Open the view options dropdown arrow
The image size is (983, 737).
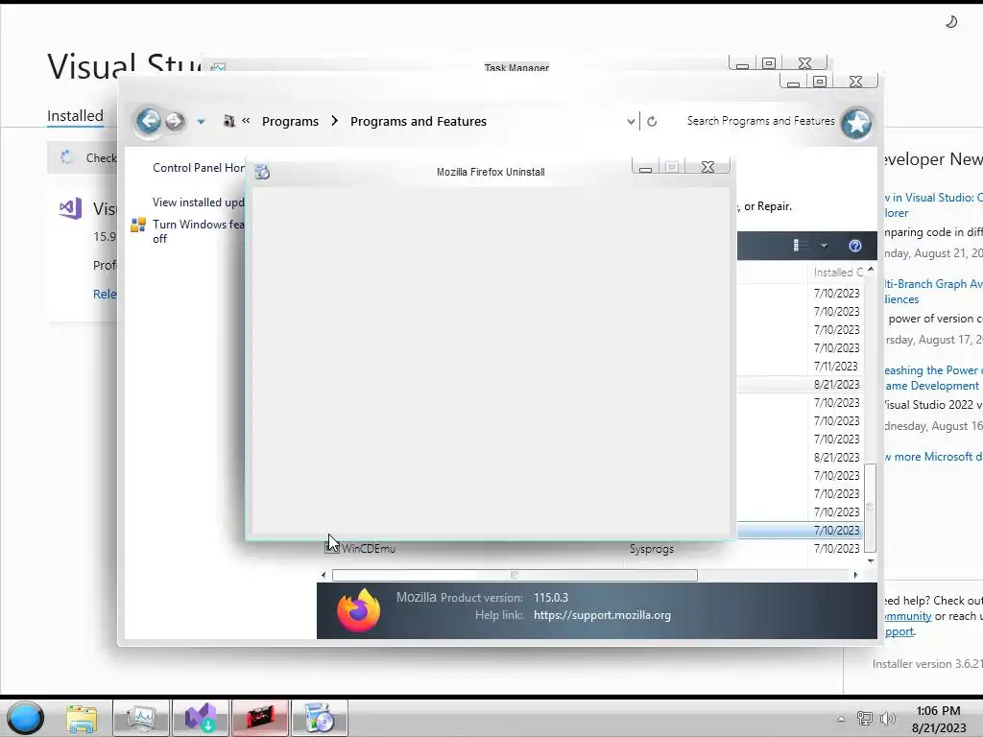click(824, 246)
